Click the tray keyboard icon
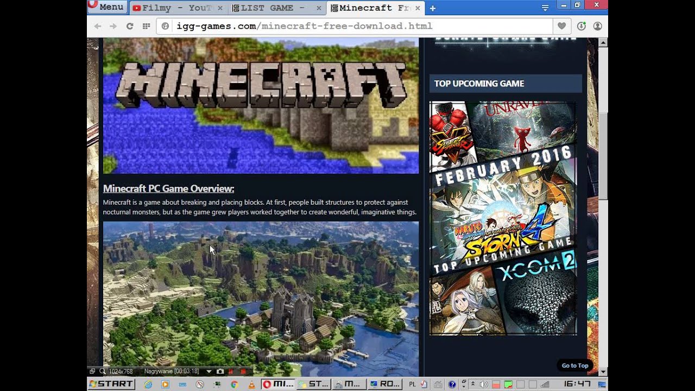This screenshot has height=391, width=695. click(438, 384)
